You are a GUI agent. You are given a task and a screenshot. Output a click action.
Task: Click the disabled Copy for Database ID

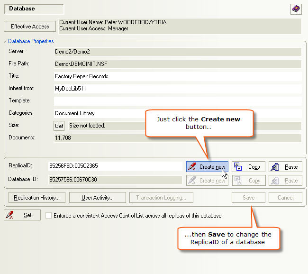tap(248, 181)
